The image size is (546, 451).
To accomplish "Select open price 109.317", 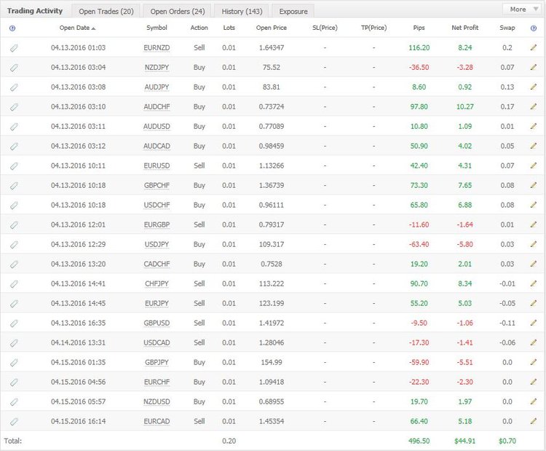I will pyautogui.click(x=272, y=244).
